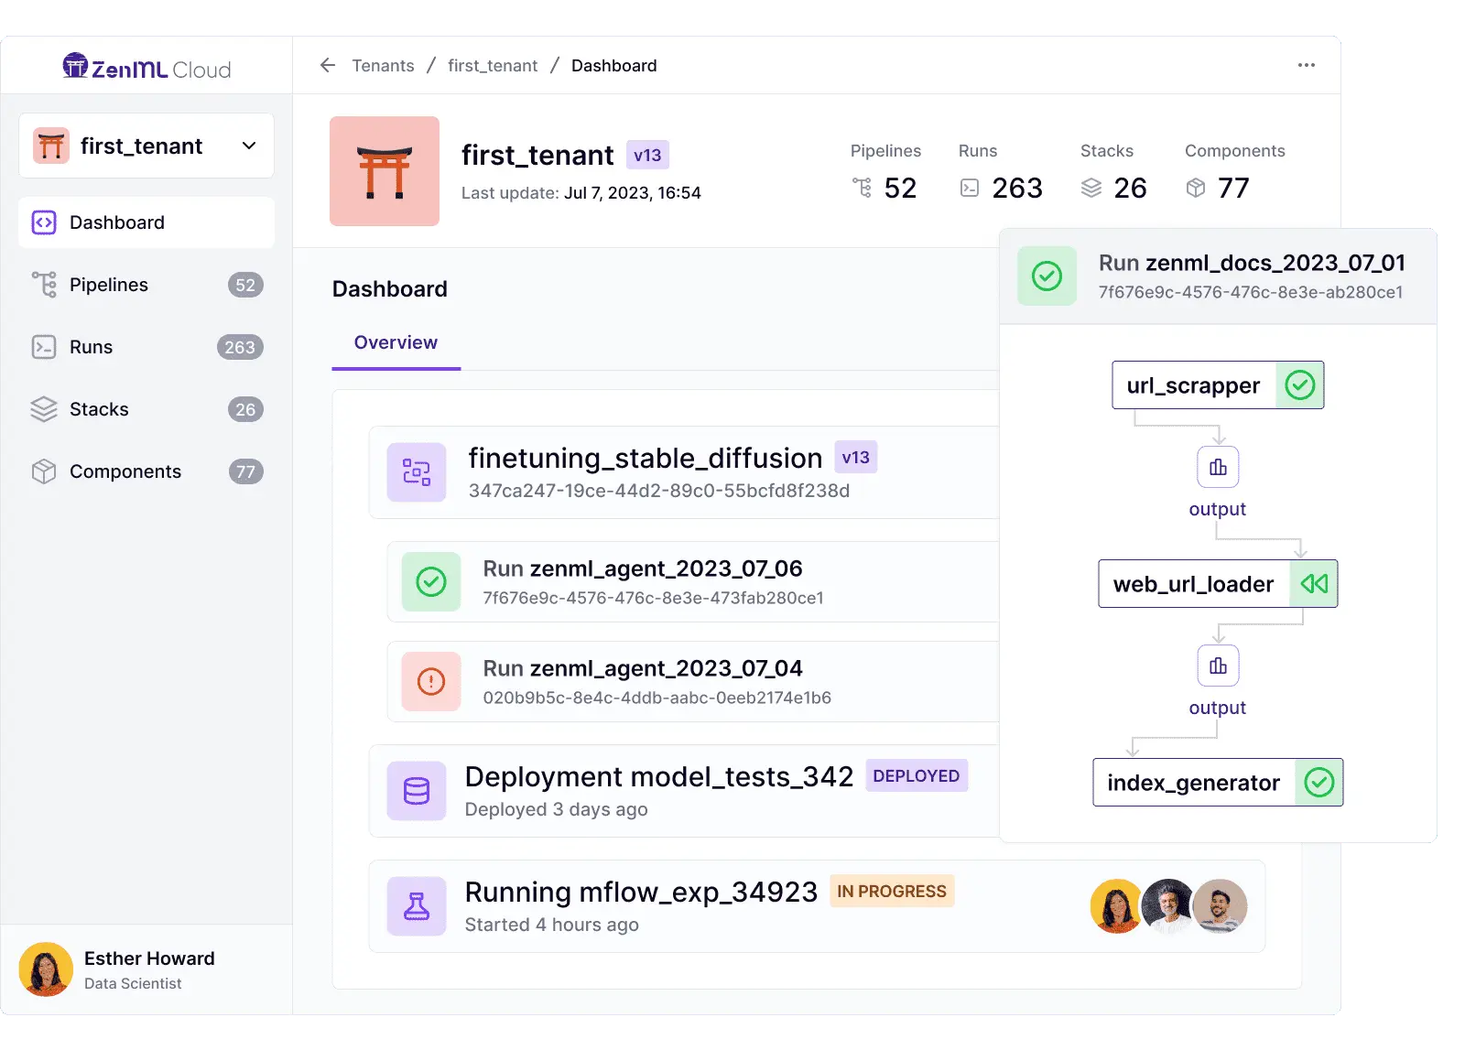
Task: Click the mflow experiment flask icon
Action: pyautogui.click(x=417, y=905)
